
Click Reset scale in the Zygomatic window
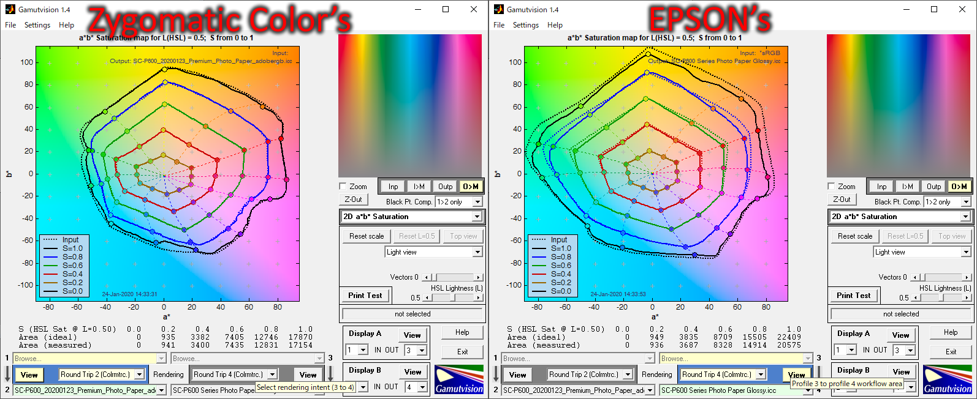(x=367, y=236)
